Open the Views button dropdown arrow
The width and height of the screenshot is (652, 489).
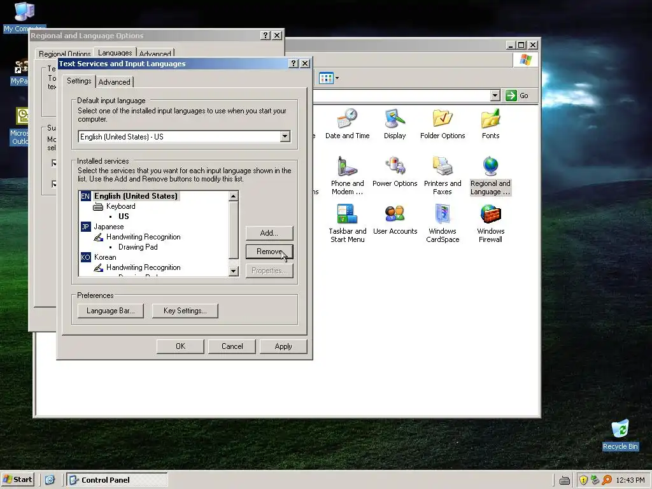[337, 78]
